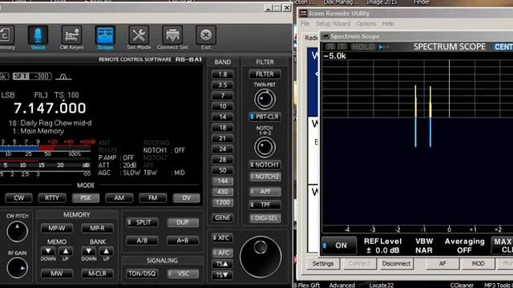Select the 3.5 MHz band
Screen dimensions: 513x288
click(x=223, y=86)
